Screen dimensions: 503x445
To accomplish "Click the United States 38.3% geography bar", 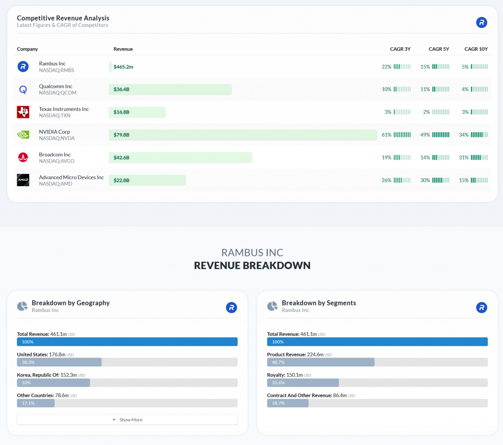I will (x=59, y=362).
